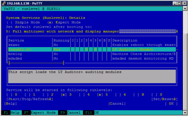This screenshot has height=116, width=188.
Task: Click the runlevel 5 cell of ltaudit.rc
Action: click(x=95, y=49)
